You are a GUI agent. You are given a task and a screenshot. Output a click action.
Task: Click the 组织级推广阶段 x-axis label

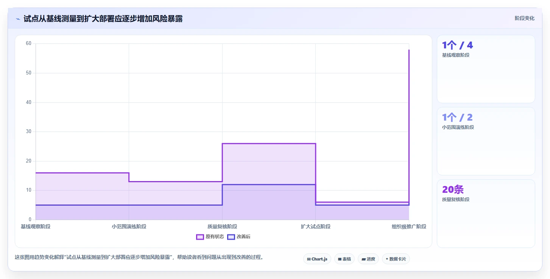point(409,226)
